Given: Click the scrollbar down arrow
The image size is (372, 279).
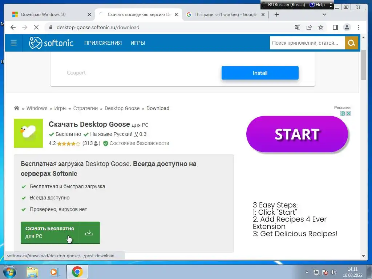Looking at the screenshot, I should click(x=363, y=256).
